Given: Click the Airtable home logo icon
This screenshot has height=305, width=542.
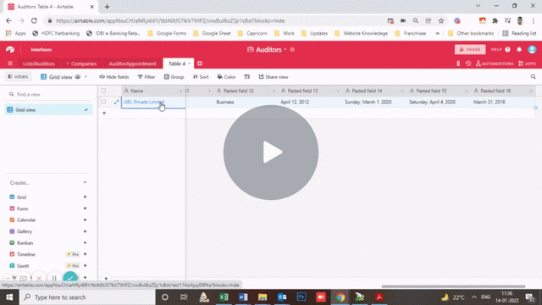Looking at the screenshot, I should tap(10, 50).
